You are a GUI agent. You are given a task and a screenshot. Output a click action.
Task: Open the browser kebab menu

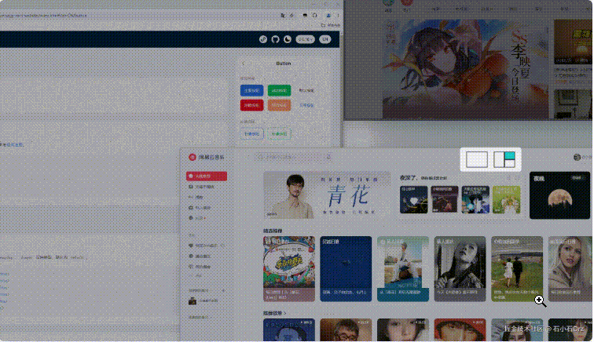tap(338, 16)
